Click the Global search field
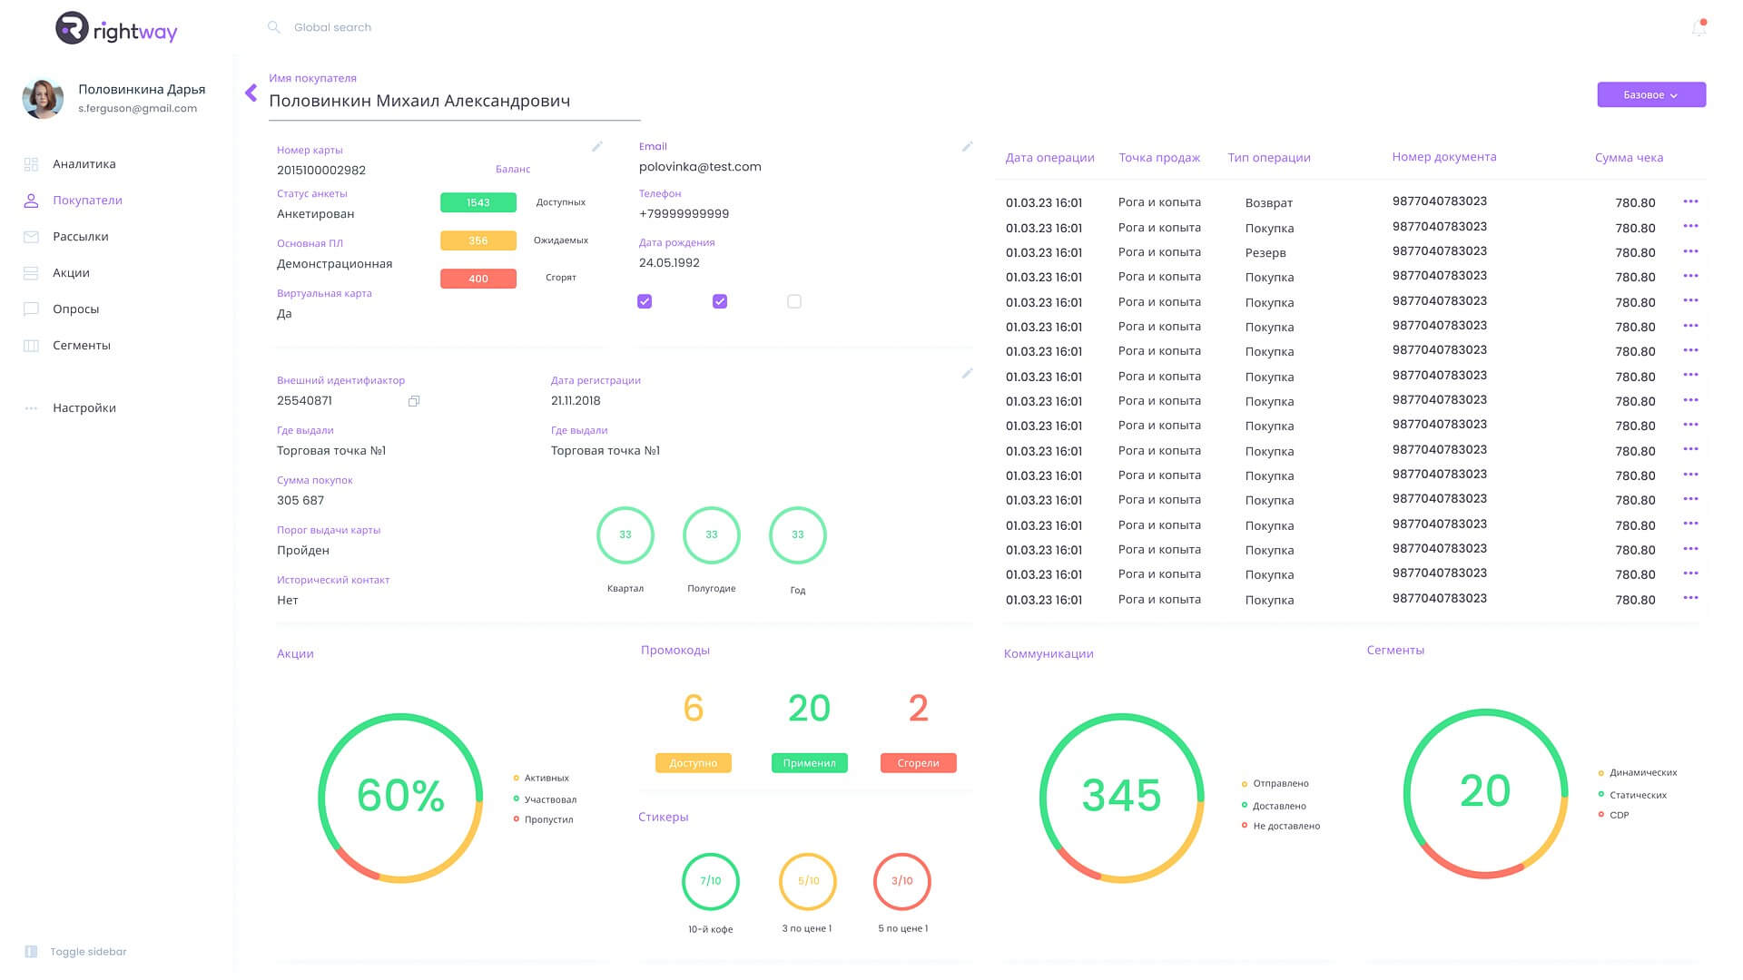The width and height of the screenshot is (1743, 980). pyautogui.click(x=332, y=27)
